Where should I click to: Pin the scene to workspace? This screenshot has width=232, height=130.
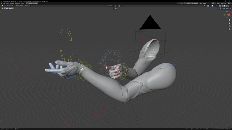[211, 3]
